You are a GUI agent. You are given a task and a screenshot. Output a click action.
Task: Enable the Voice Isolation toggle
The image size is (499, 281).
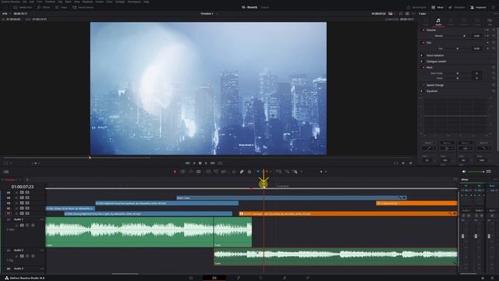[423, 55]
